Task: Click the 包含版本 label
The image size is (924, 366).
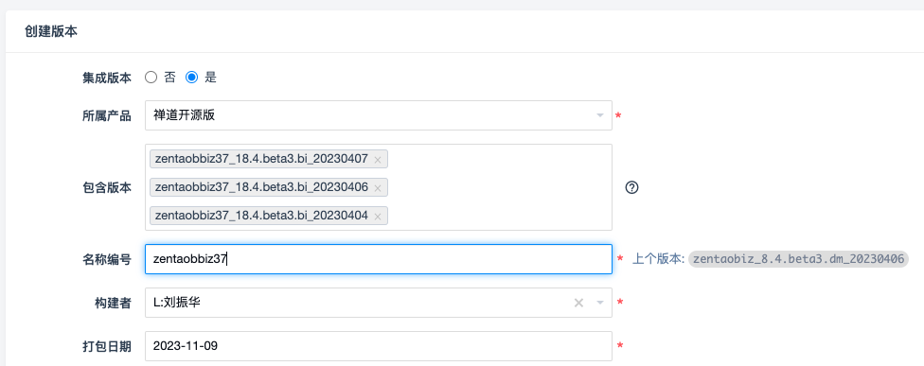Action: pos(107,187)
